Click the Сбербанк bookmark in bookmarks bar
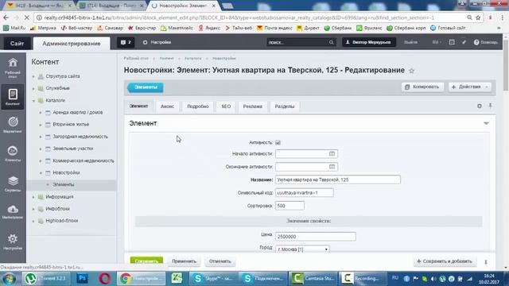This screenshot has width=509, height=286. (338, 29)
